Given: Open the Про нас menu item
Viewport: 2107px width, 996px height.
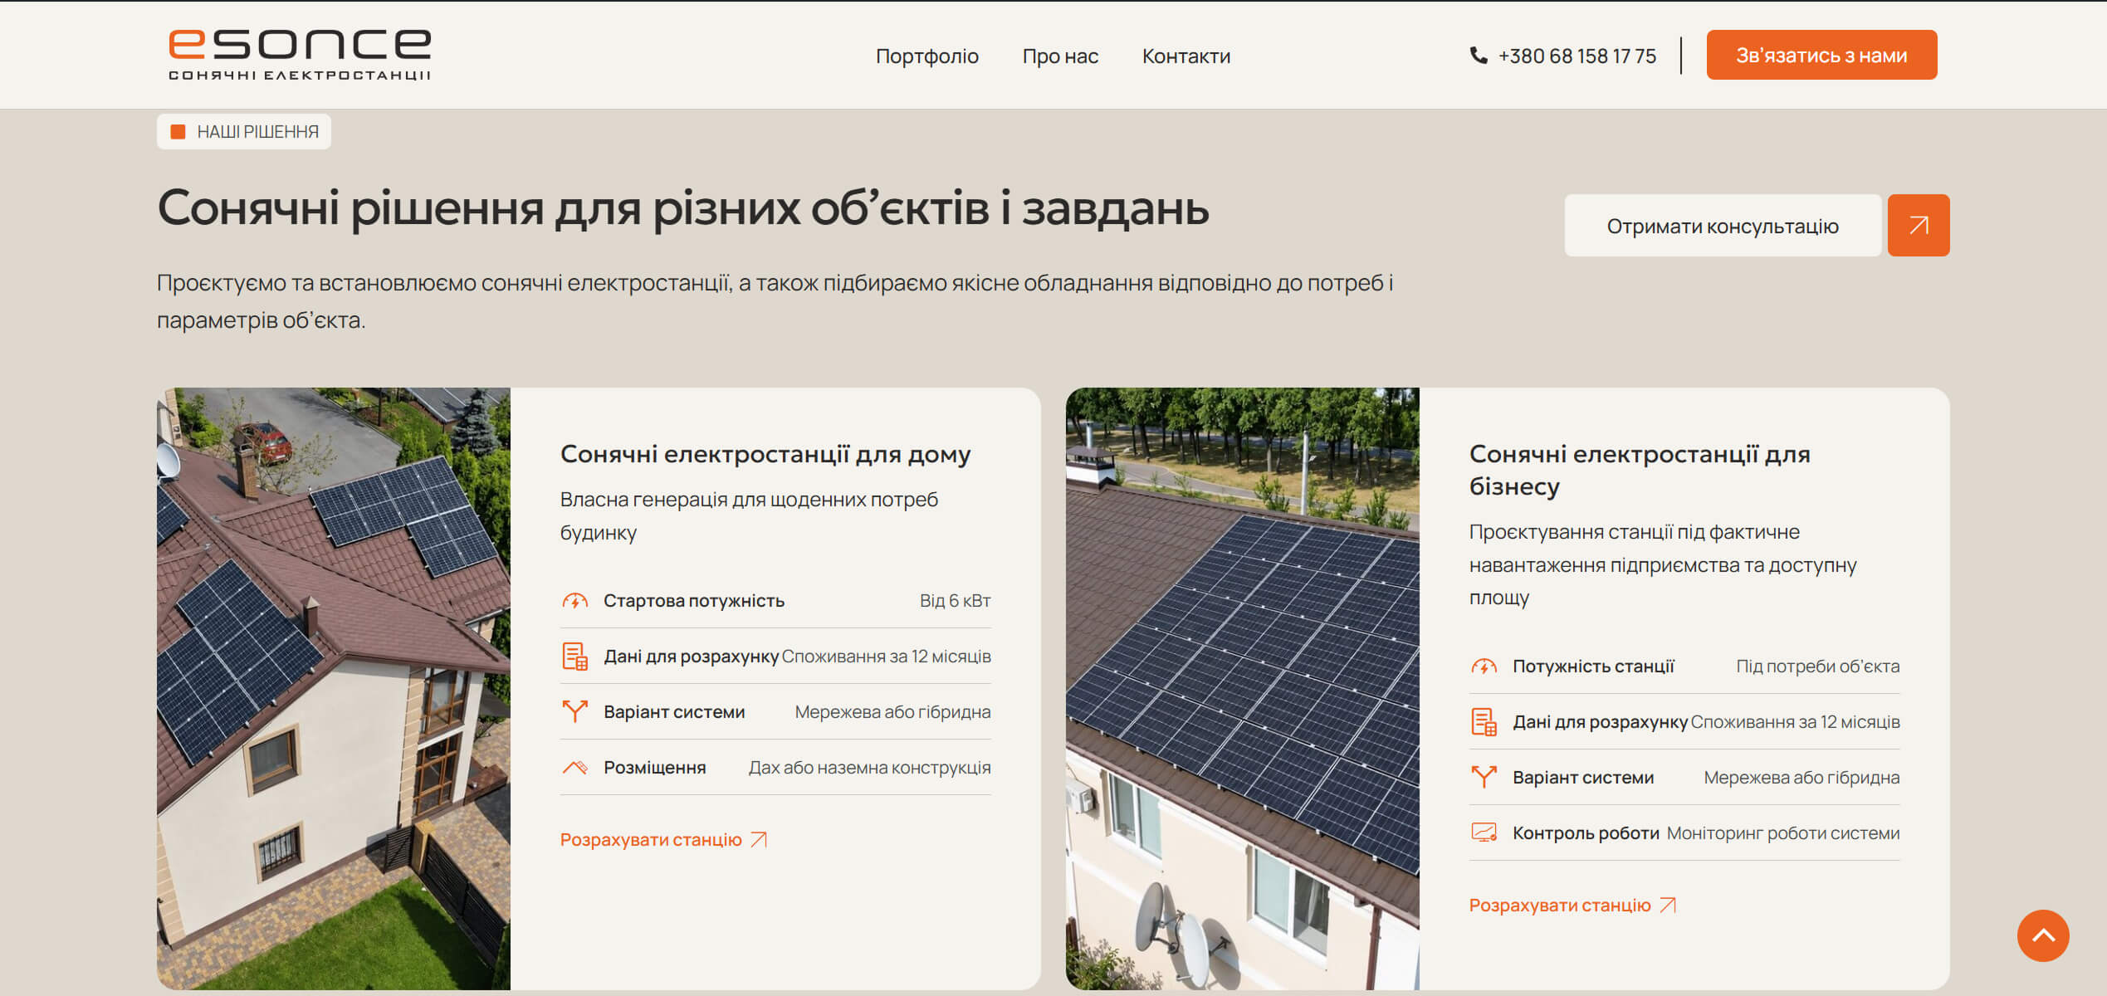Looking at the screenshot, I should click(1060, 56).
